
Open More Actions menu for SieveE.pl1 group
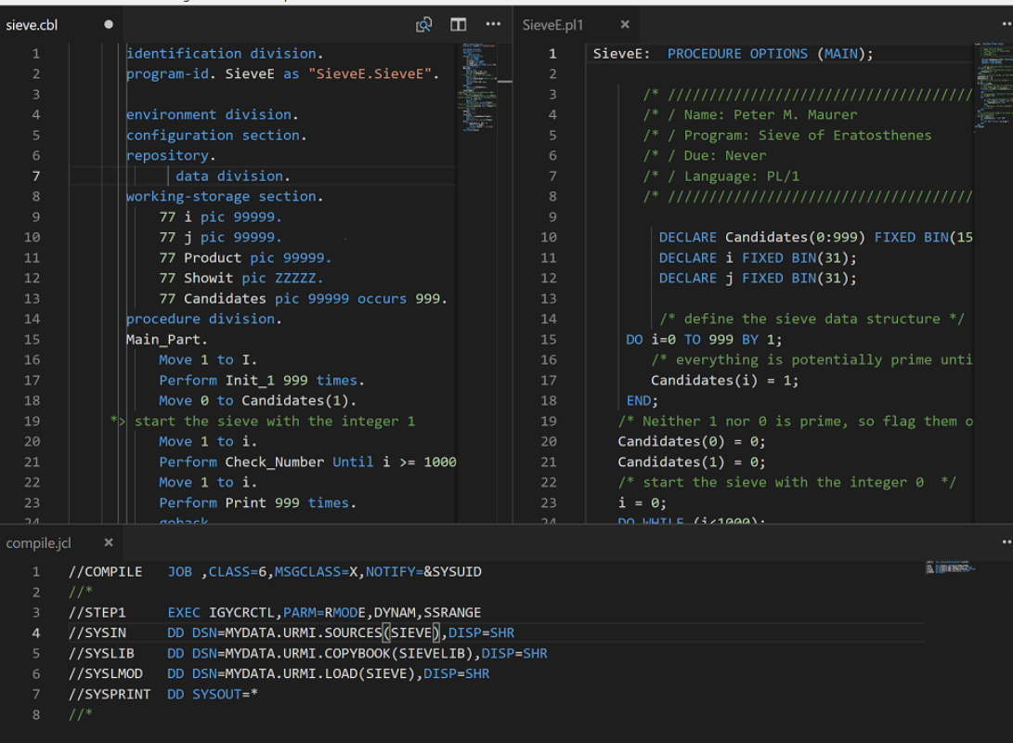coord(1007,25)
